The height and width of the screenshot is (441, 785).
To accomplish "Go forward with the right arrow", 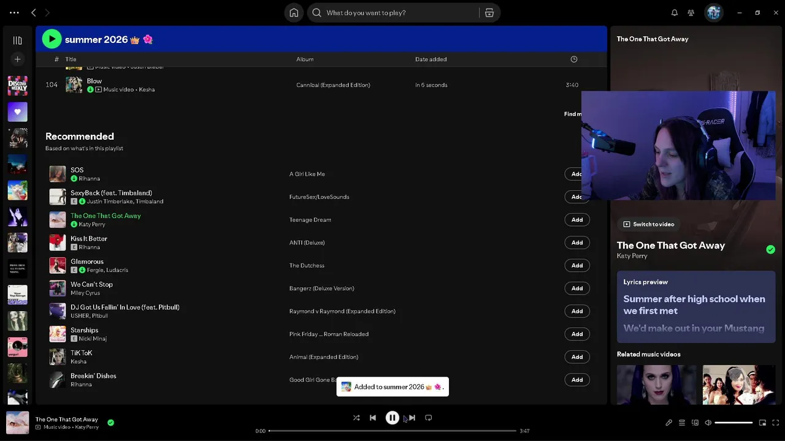I will (47, 12).
